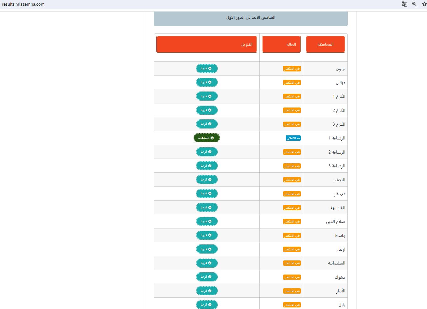
Task: Click the في الانتظار badge for صلاح الدين
Action: tap(292, 222)
